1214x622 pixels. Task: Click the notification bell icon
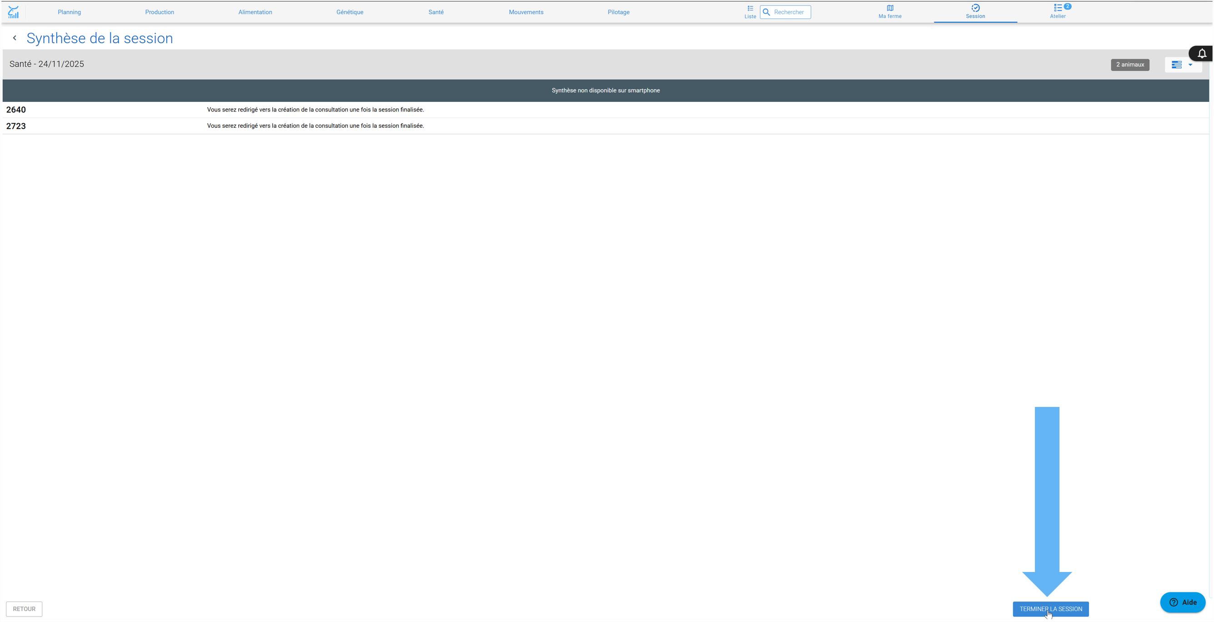pyautogui.click(x=1202, y=53)
